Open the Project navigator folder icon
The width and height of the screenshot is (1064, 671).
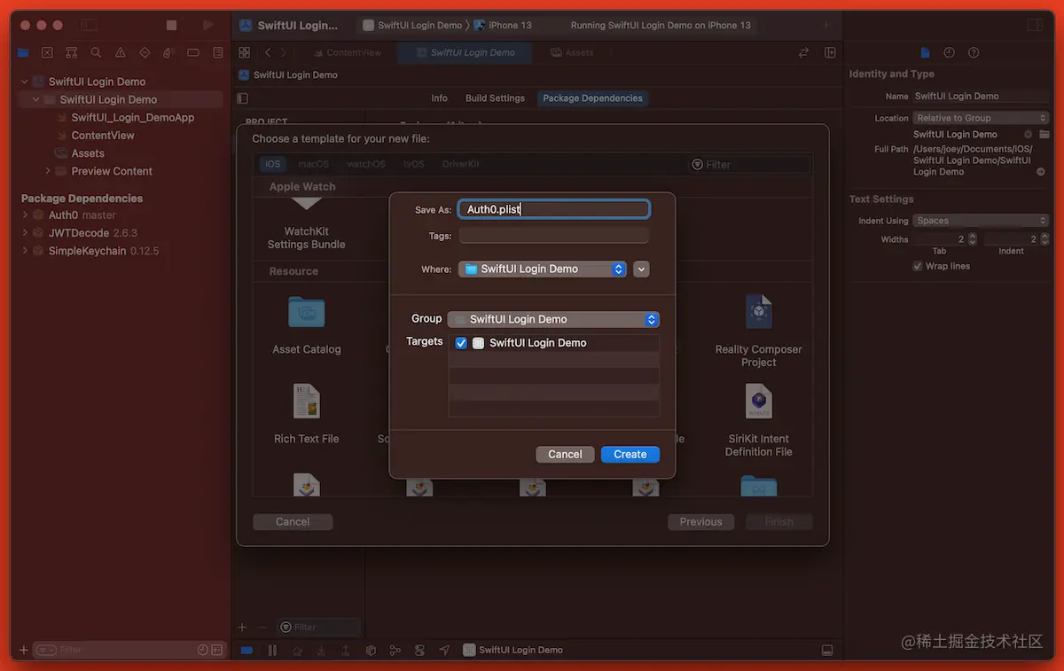(23, 53)
